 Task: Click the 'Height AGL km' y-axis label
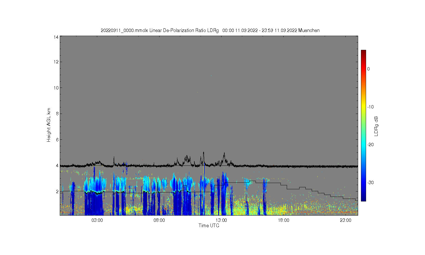tap(49, 125)
